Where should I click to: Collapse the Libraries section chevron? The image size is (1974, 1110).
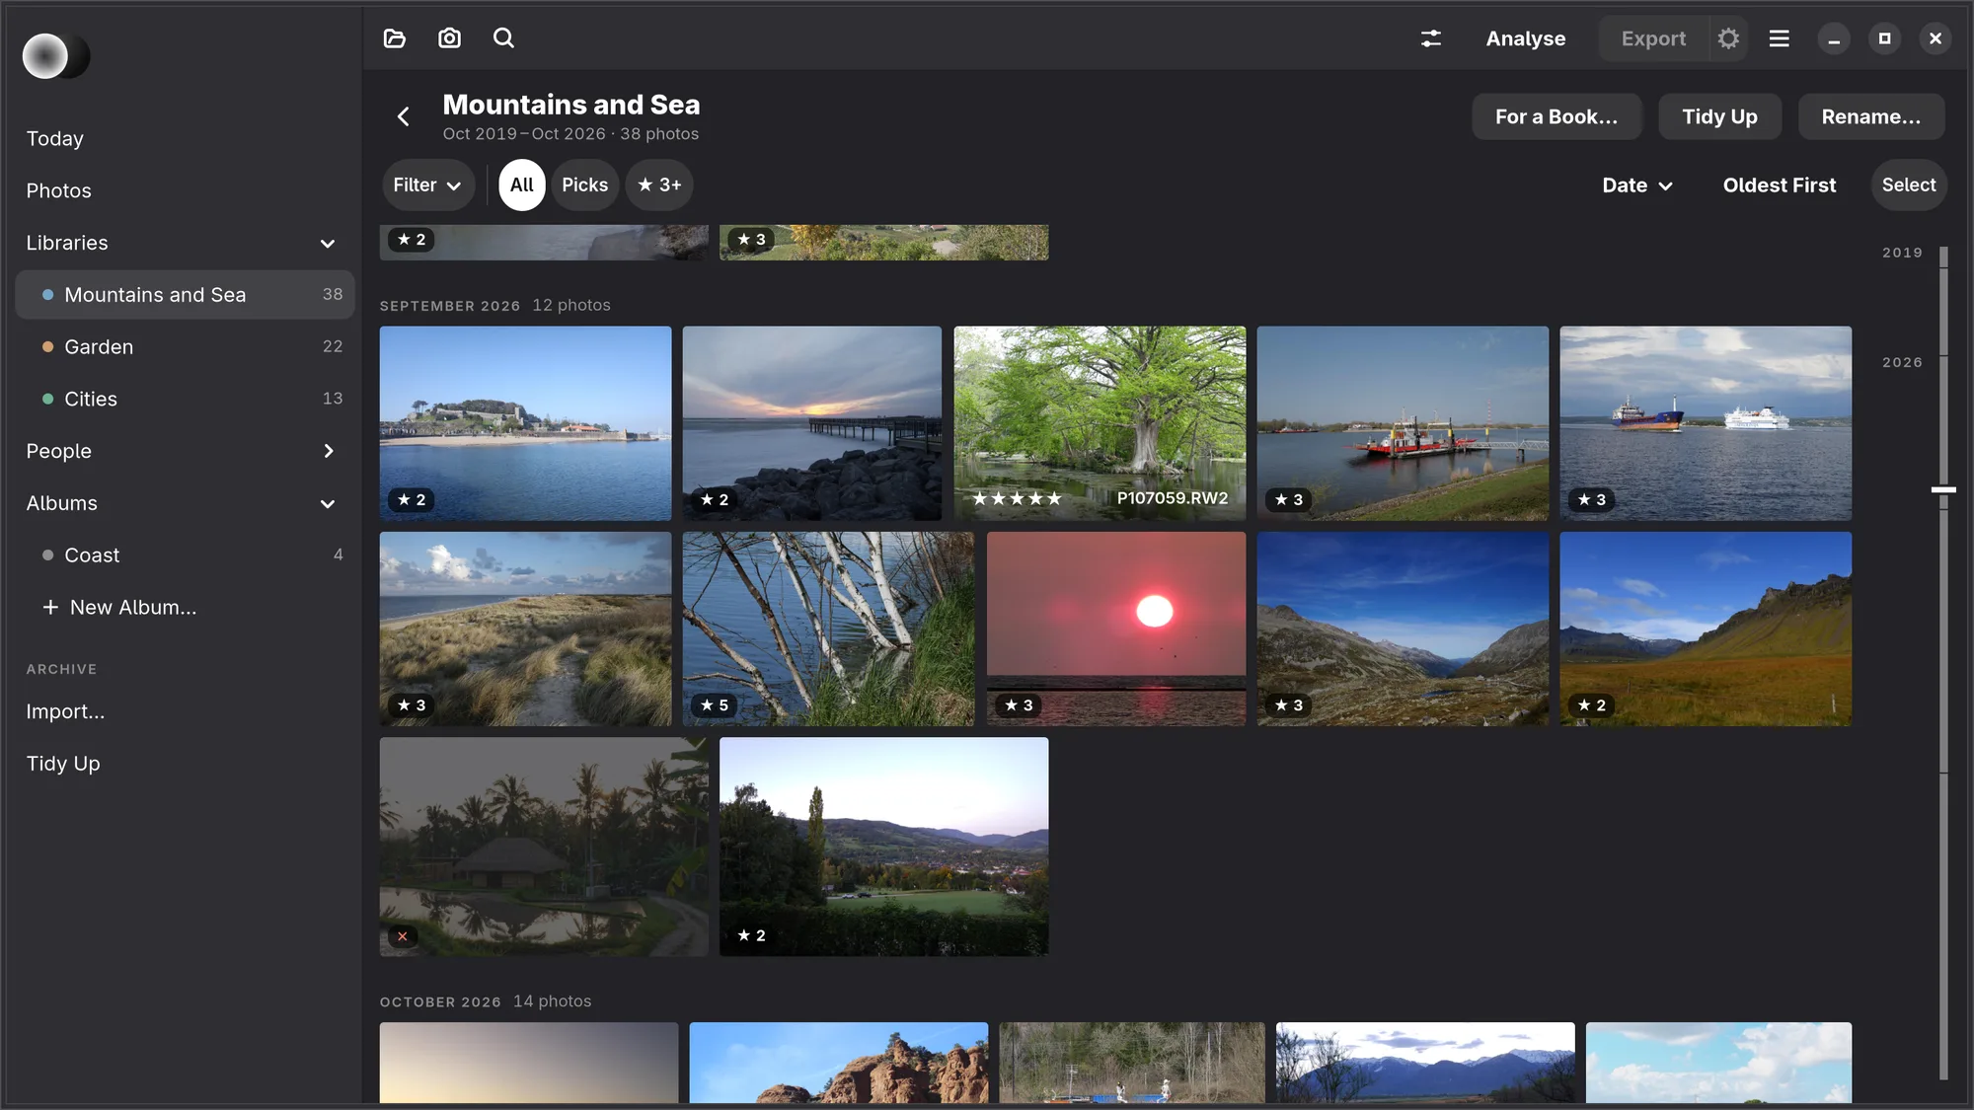pyautogui.click(x=328, y=244)
